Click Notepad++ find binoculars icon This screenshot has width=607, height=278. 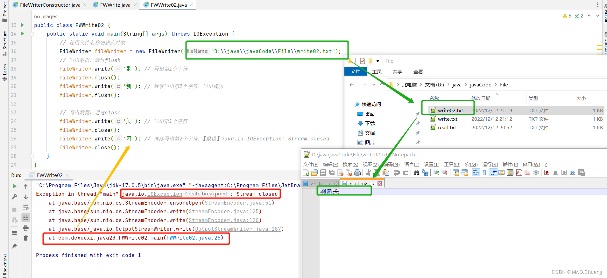416,173
